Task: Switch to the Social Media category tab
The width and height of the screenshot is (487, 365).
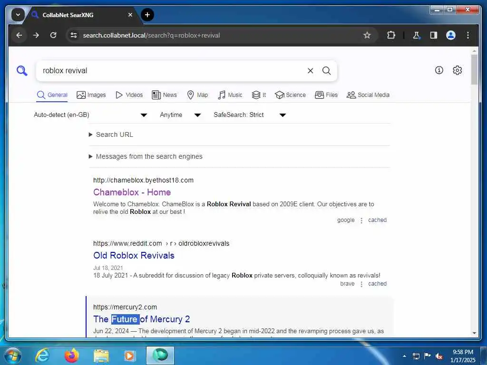Action: [368, 95]
